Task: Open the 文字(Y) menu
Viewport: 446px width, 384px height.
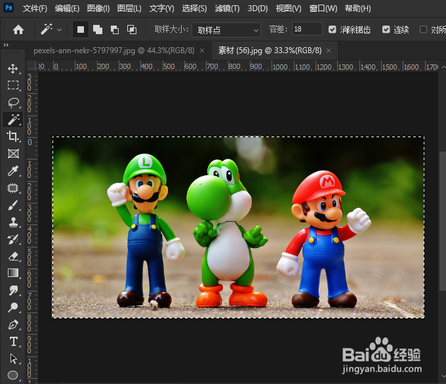Action: pos(161,9)
